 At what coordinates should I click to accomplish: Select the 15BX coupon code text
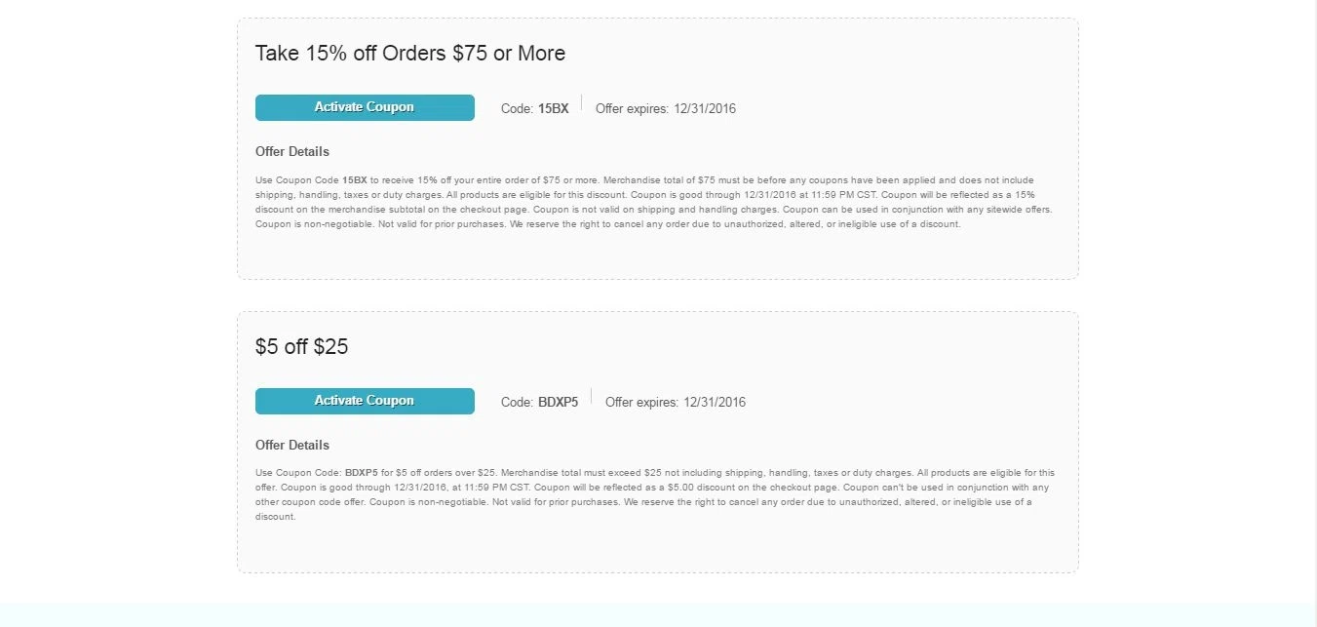(x=553, y=109)
